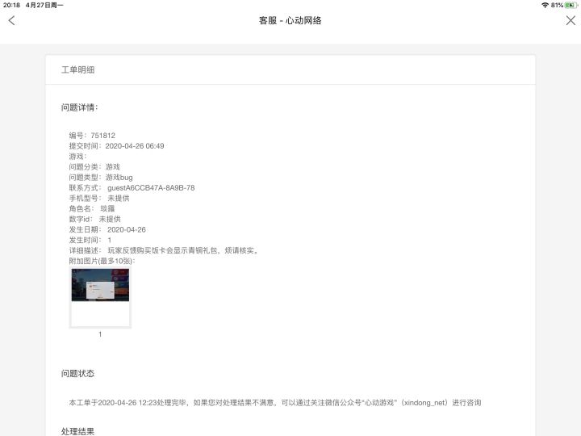Select the 发生时间 row
581x436 pixels.
(x=90, y=240)
